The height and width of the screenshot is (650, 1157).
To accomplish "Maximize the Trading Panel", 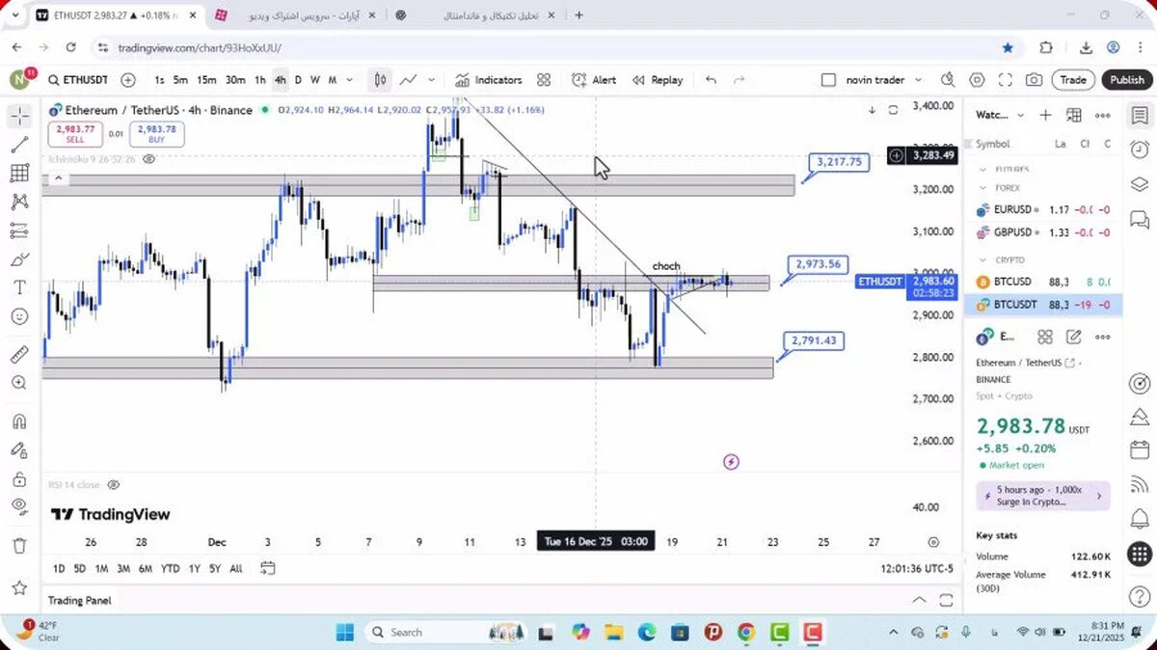I will click(x=947, y=600).
